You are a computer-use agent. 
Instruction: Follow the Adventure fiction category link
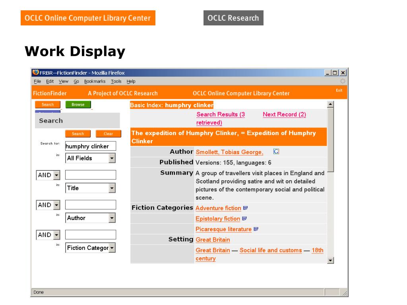click(x=218, y=208)
